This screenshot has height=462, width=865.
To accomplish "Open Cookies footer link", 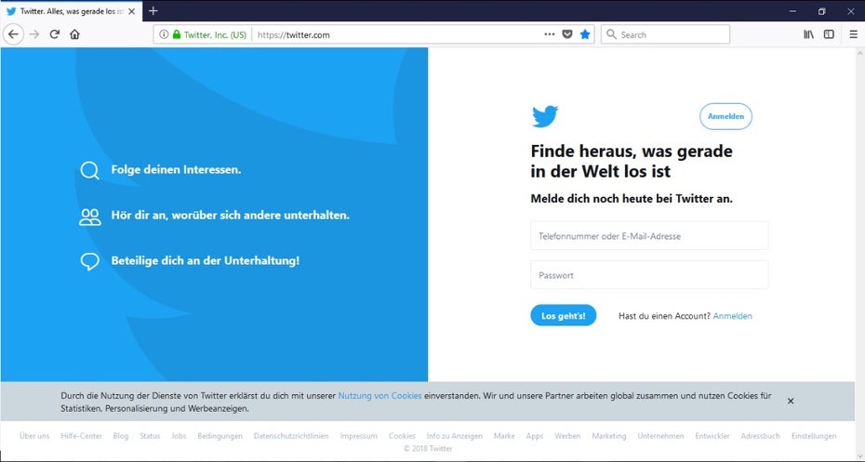I will tap(402, 436).
